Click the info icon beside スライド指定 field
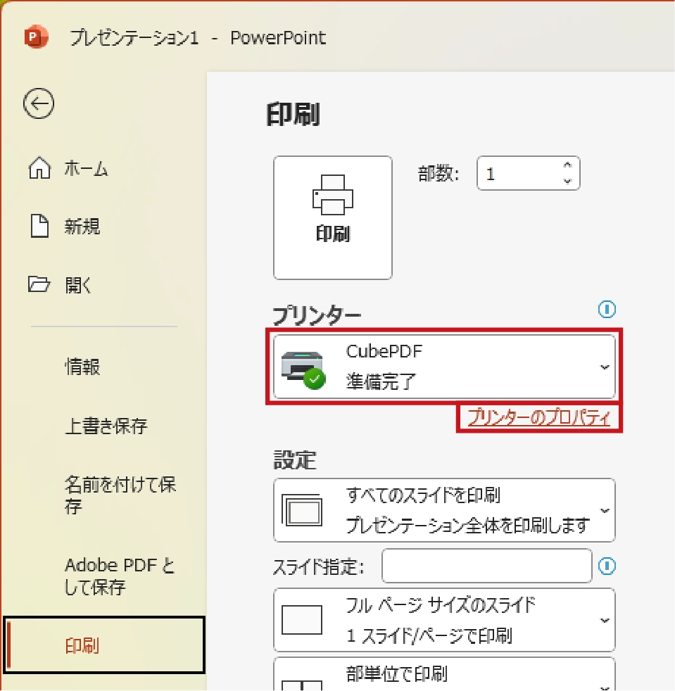Image resolution: width=675 pixels, height=691 pixels. pyautogui.click(x=607, y=566)
